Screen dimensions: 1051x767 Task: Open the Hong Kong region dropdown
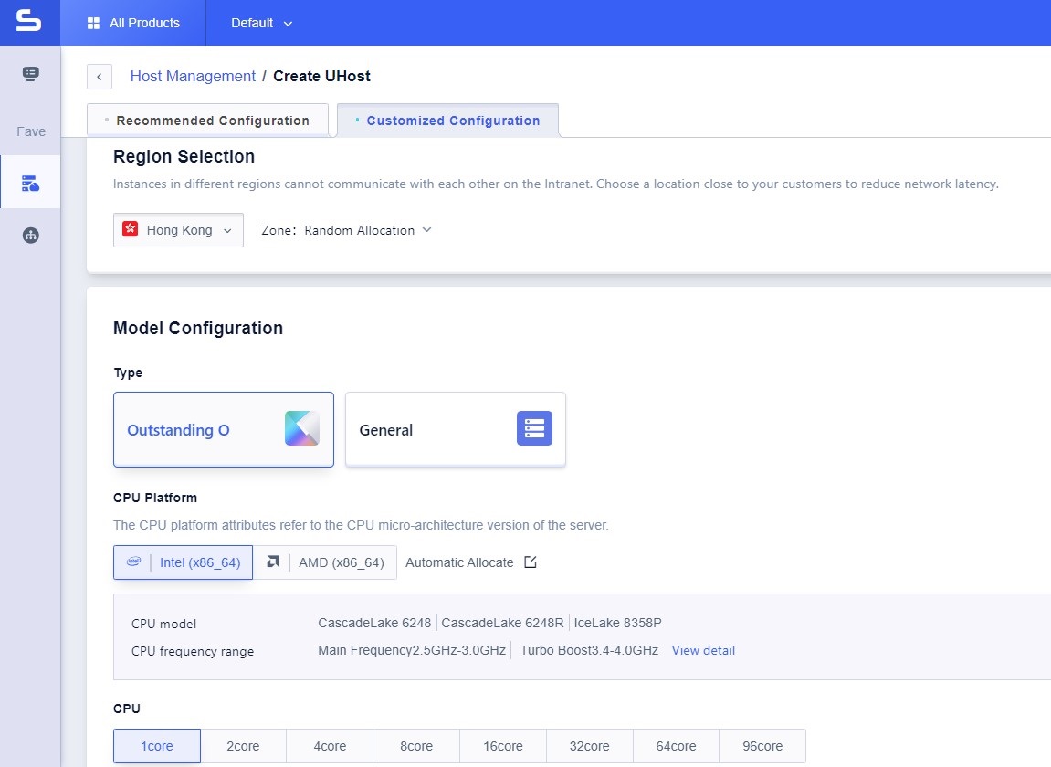(178, 230)
